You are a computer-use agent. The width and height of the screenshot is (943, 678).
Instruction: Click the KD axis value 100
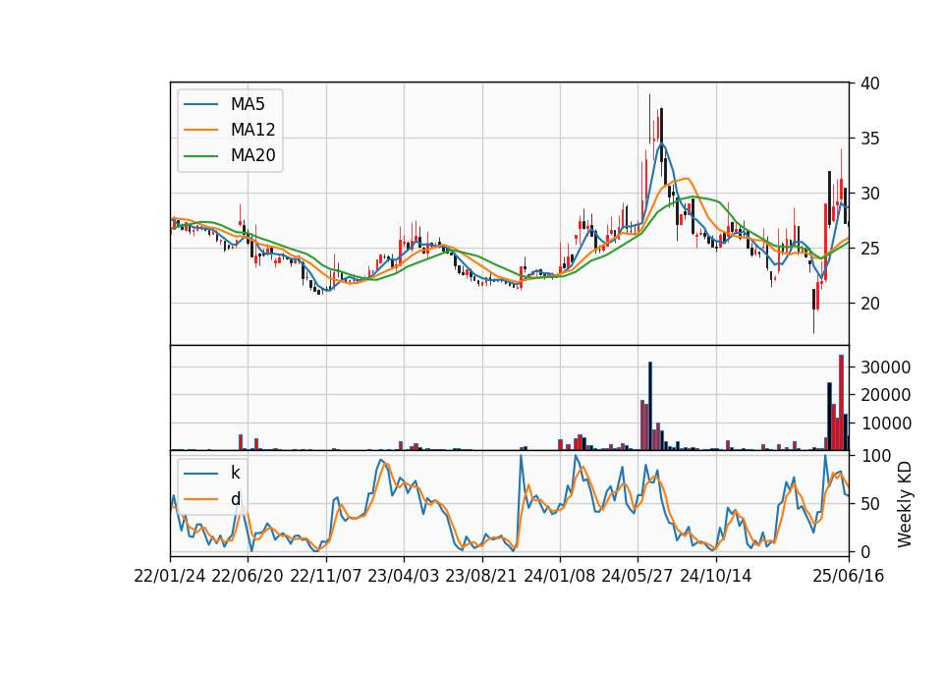875,456
